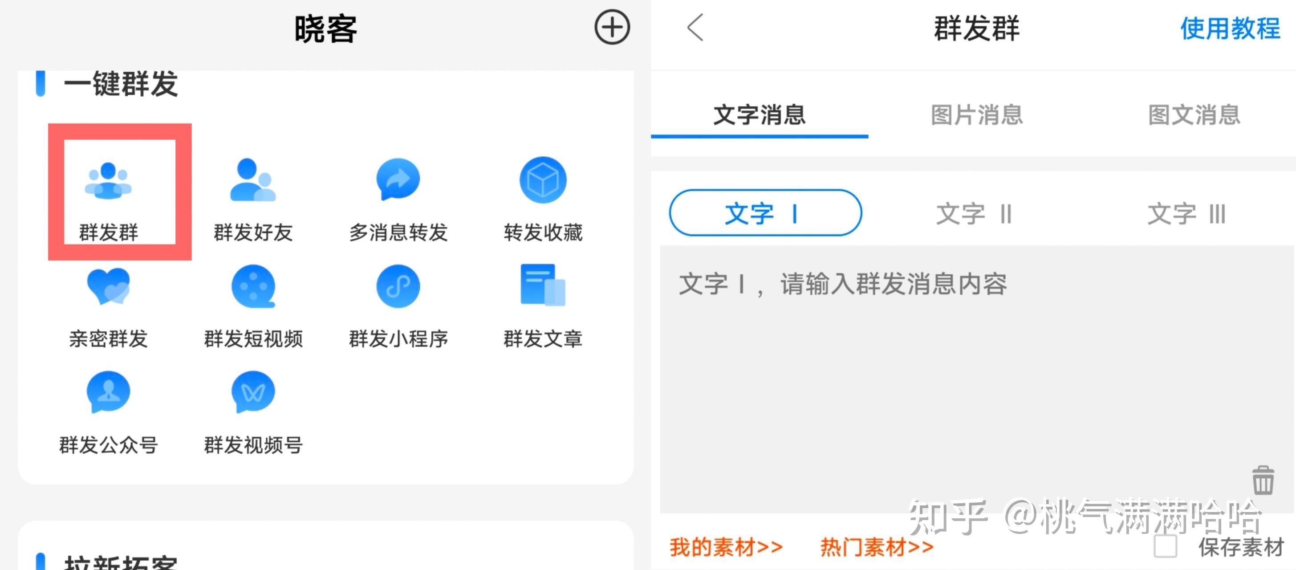Tap the 群发文章 label text
This screenshot has width=1296, height=570.
(543, 338)
